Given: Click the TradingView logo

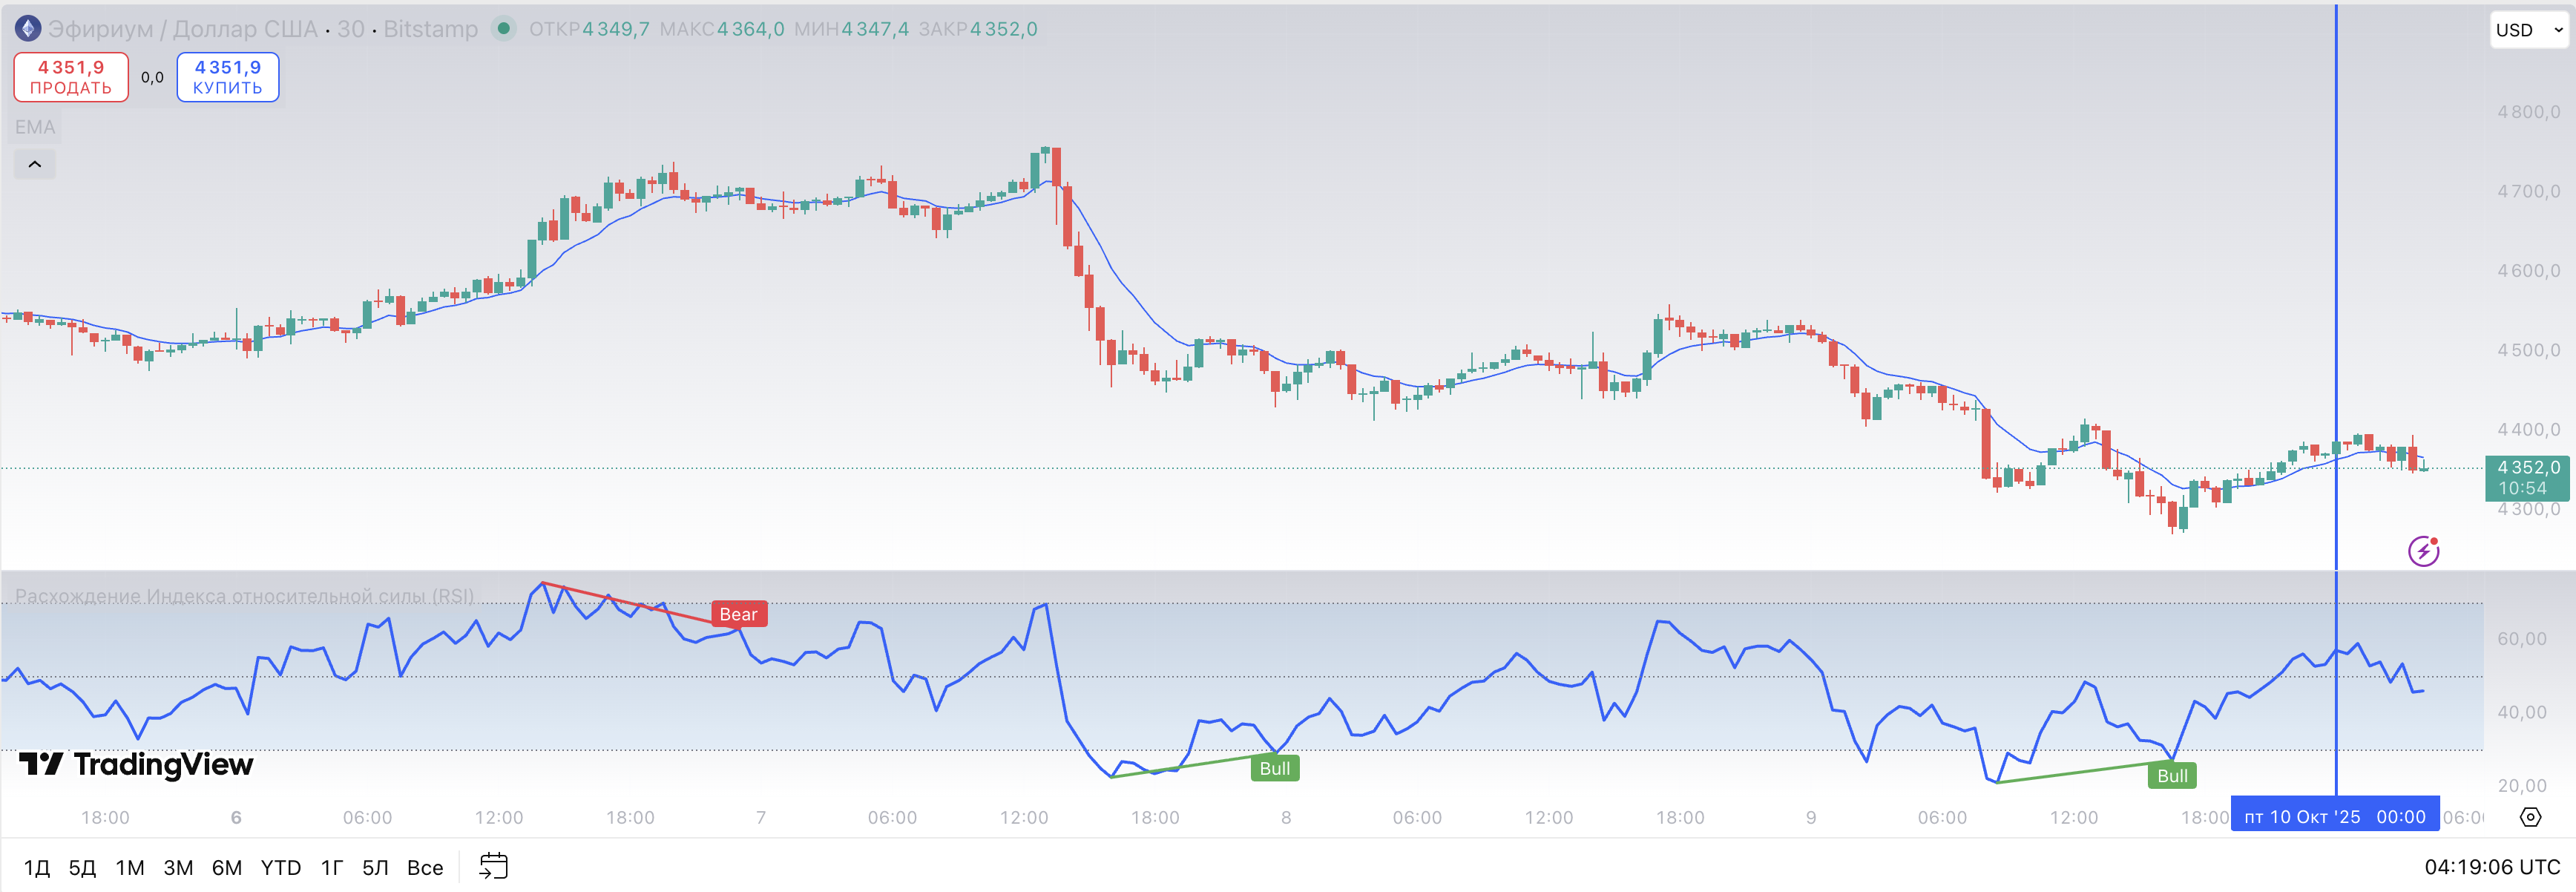Looking at the screenshot, I should click(x=137, y=764).
